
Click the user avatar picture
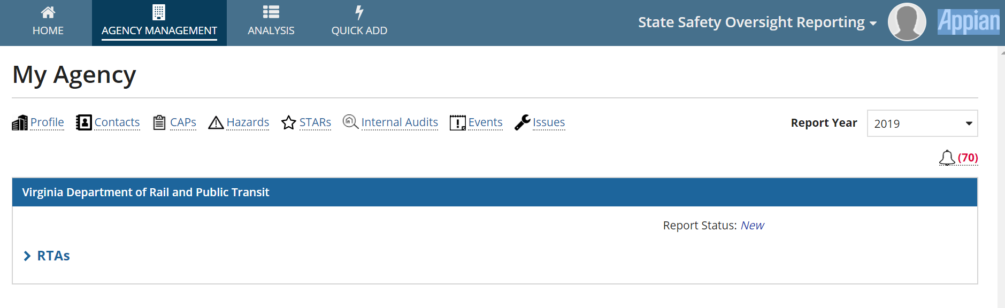point(907,22)
